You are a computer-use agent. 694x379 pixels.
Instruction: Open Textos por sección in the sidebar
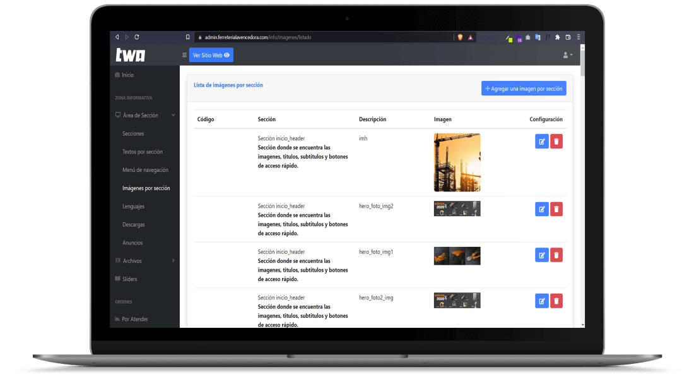click(x=143, y=152)
